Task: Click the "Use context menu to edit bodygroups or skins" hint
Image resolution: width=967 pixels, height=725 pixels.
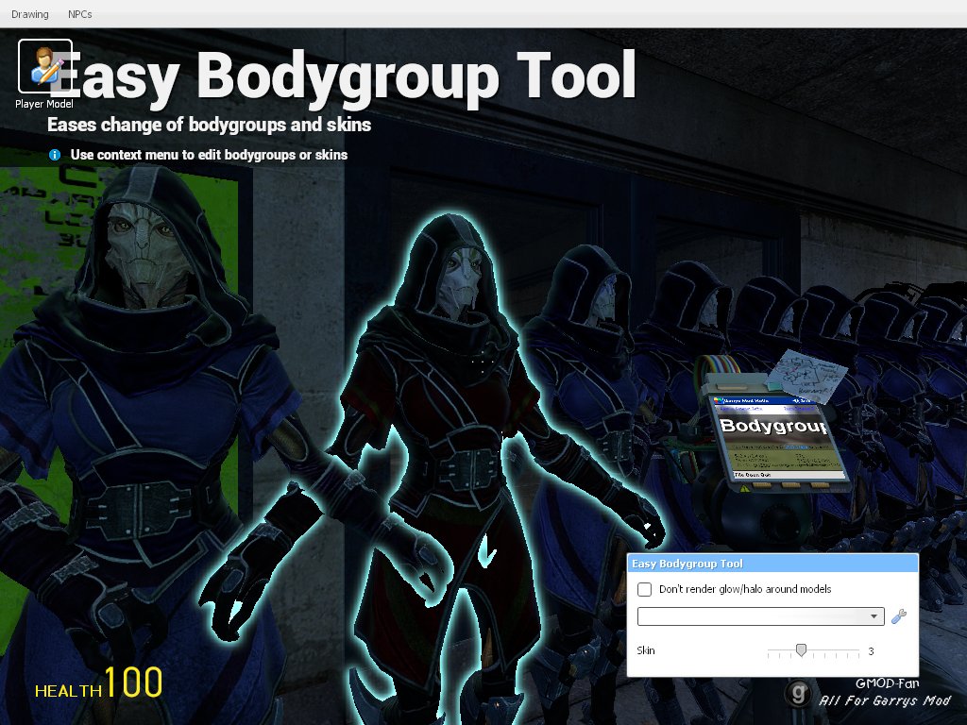Action: point(209,155)
